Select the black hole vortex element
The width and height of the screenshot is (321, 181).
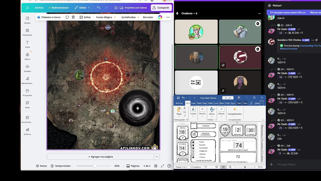[x=137, y=108]
